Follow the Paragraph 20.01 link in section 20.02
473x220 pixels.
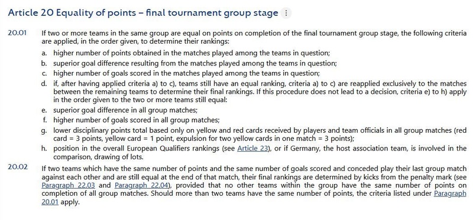(450, 193)
